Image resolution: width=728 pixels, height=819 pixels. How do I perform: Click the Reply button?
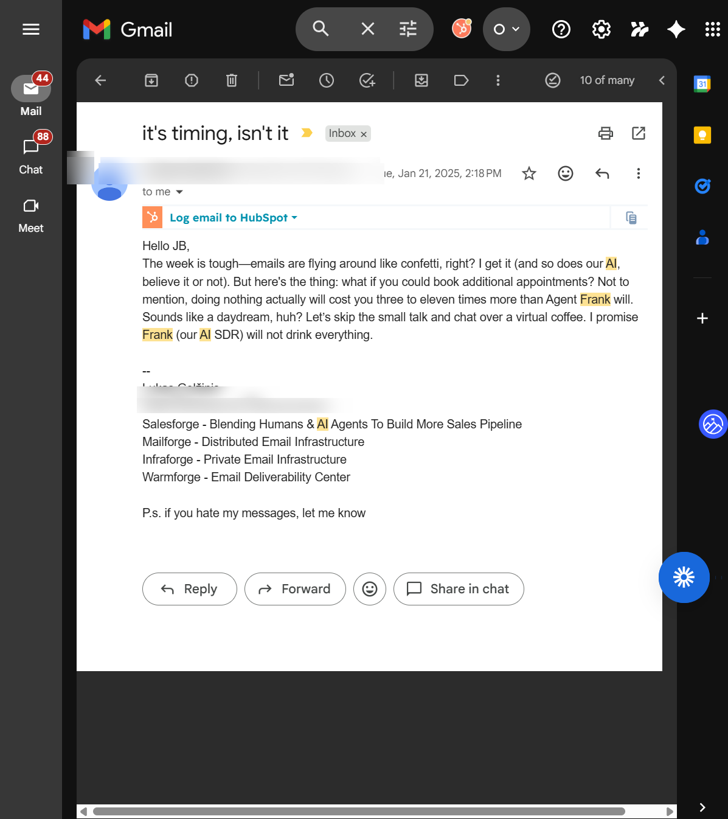pos(190,589)
